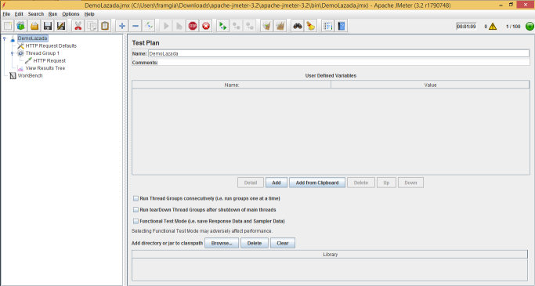This screenshot has height=286, width=535.
Task: Stop the test with red STOP icon
Action: [x=193, y=26]
